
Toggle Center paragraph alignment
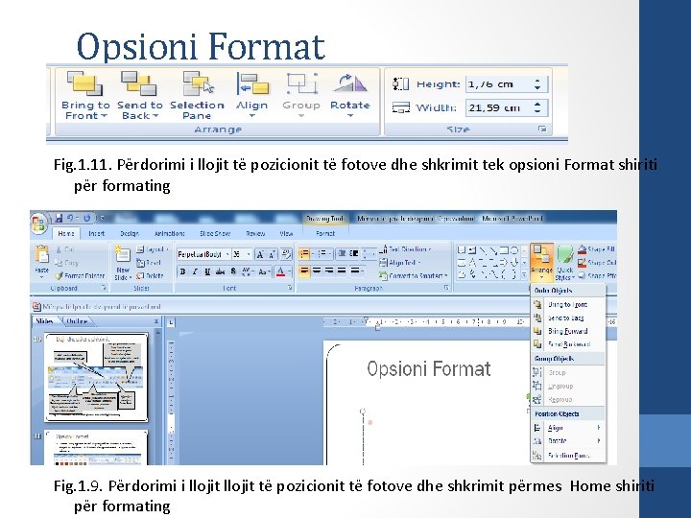pos(317,271)
